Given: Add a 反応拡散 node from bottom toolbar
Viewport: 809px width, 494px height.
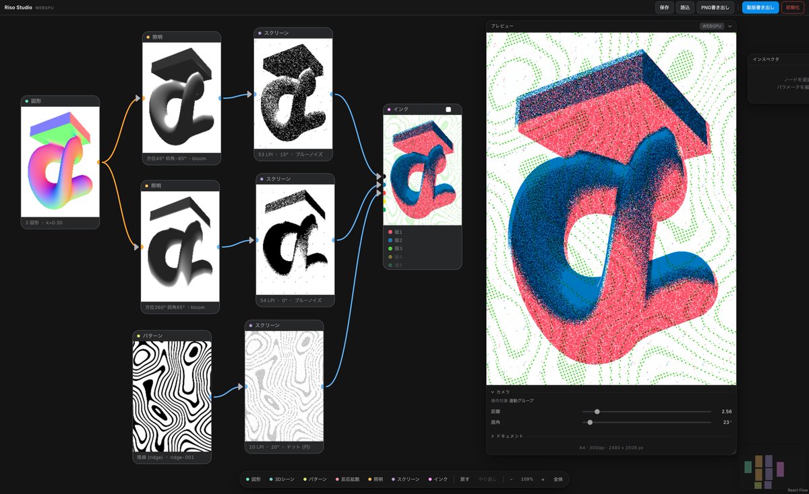Looking at the screenshot, I should (347, 479).
